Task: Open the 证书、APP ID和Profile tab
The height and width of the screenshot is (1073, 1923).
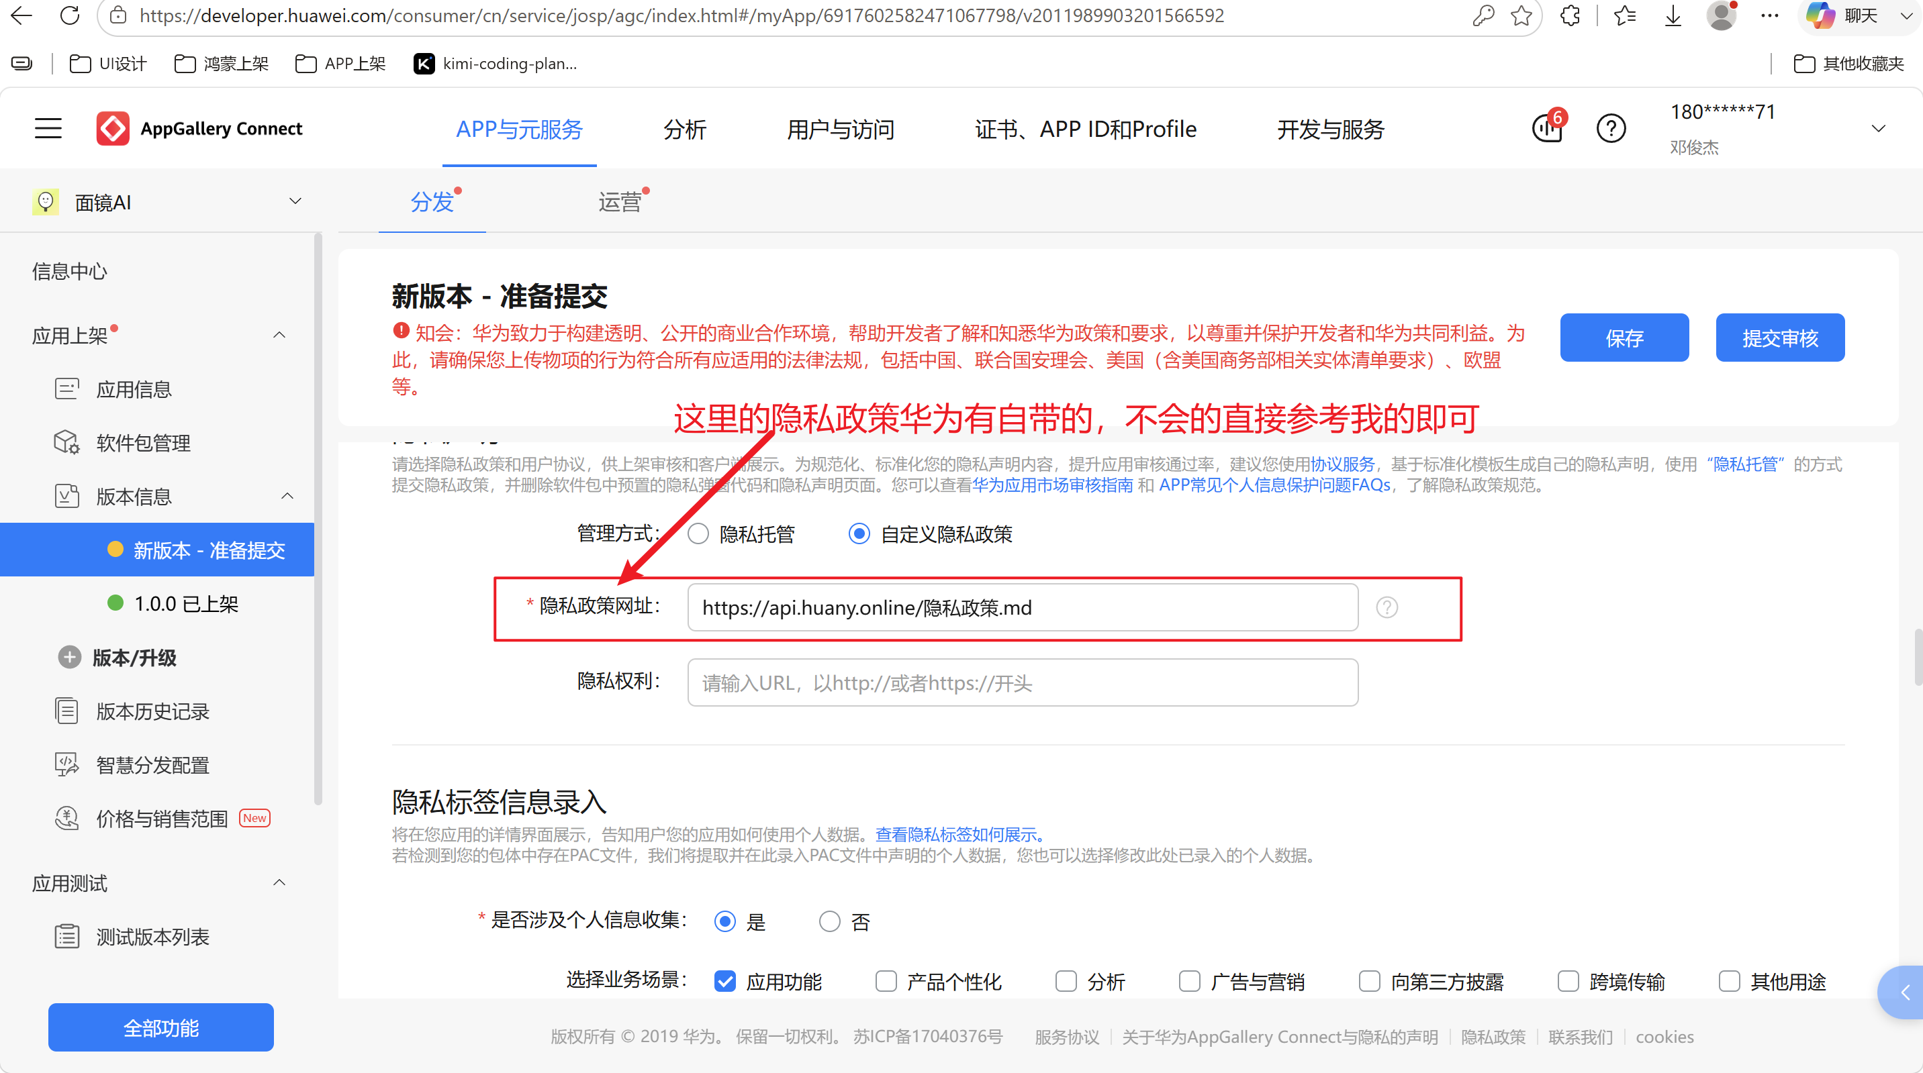Action: (1086, 129)
